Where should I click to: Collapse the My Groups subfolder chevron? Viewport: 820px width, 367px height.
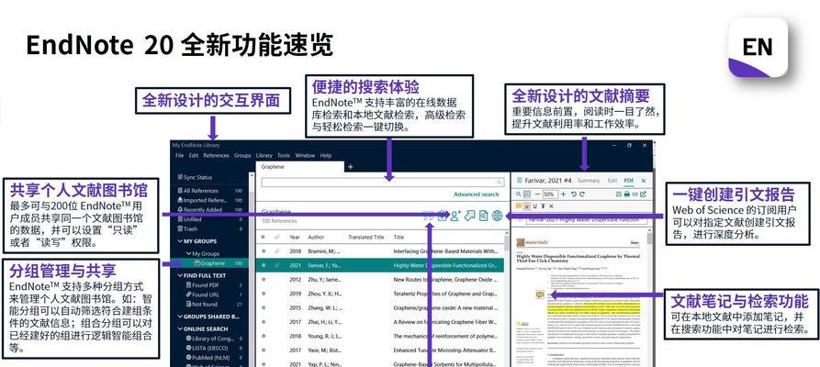pyautogui.click(x=188, y=253)
